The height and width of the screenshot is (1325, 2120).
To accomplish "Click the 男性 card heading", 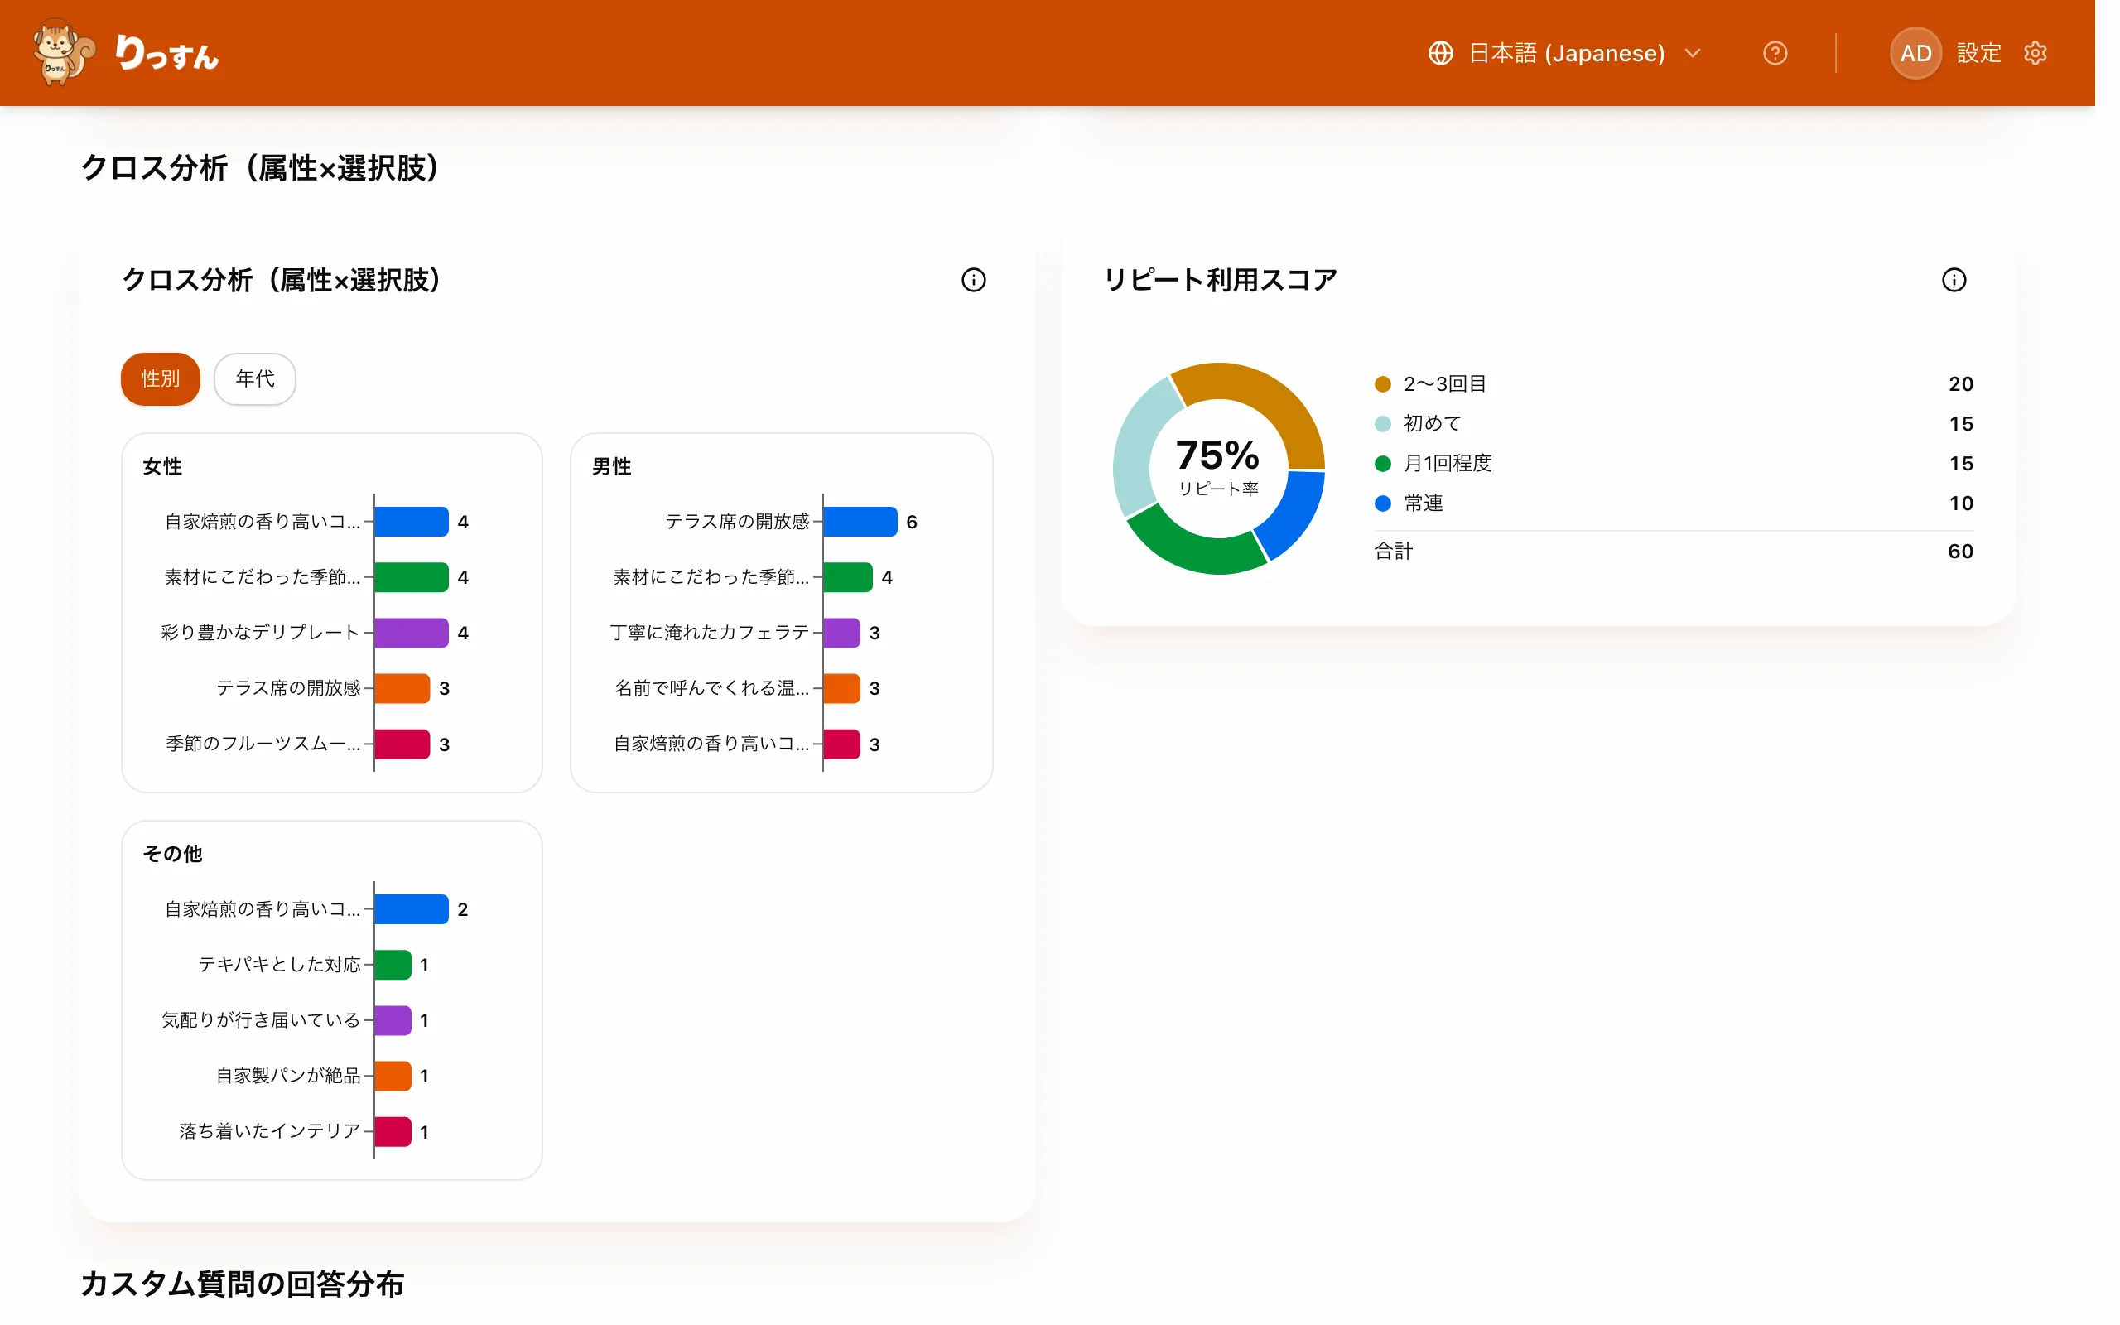I will tap(611, 466).
